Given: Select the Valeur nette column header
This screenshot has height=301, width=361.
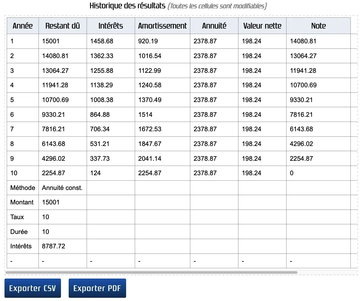Looking at the screenshot, I should tap(262, 26).
